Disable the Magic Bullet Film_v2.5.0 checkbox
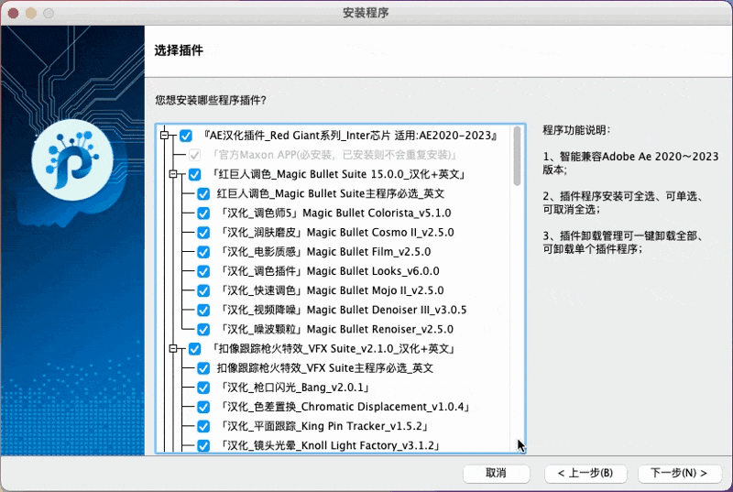 (x=203, y=252)
